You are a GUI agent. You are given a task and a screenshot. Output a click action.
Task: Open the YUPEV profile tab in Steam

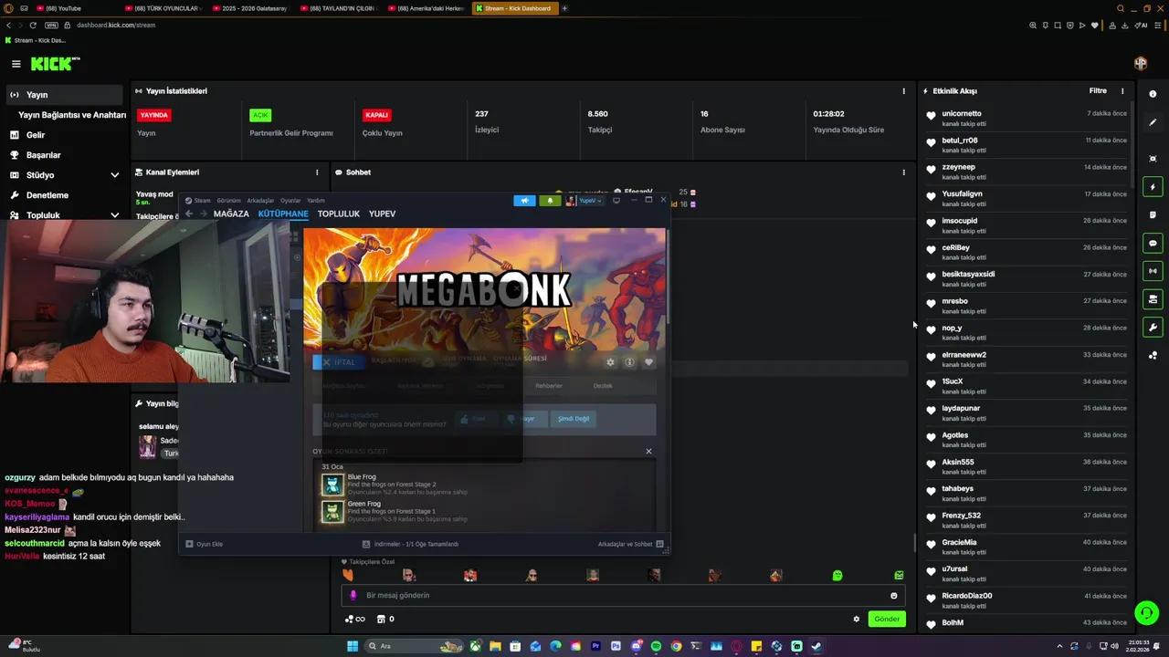point(382,214)
